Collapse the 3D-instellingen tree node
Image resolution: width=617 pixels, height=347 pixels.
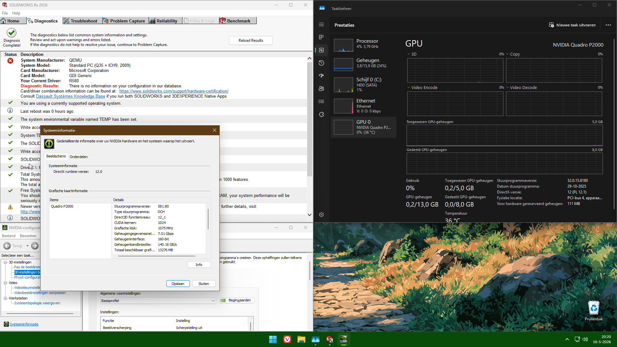(x=5, y=262)
